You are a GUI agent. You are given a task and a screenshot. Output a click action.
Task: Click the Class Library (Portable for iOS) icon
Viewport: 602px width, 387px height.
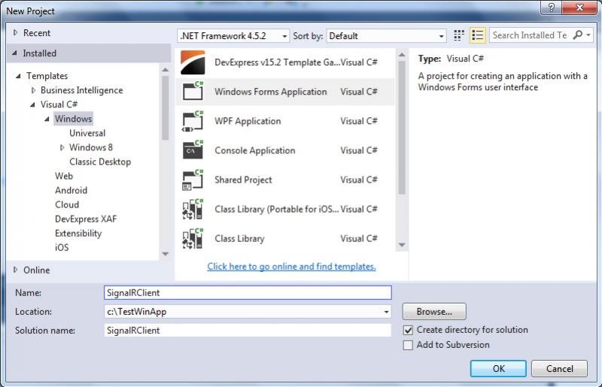point(193,209)
